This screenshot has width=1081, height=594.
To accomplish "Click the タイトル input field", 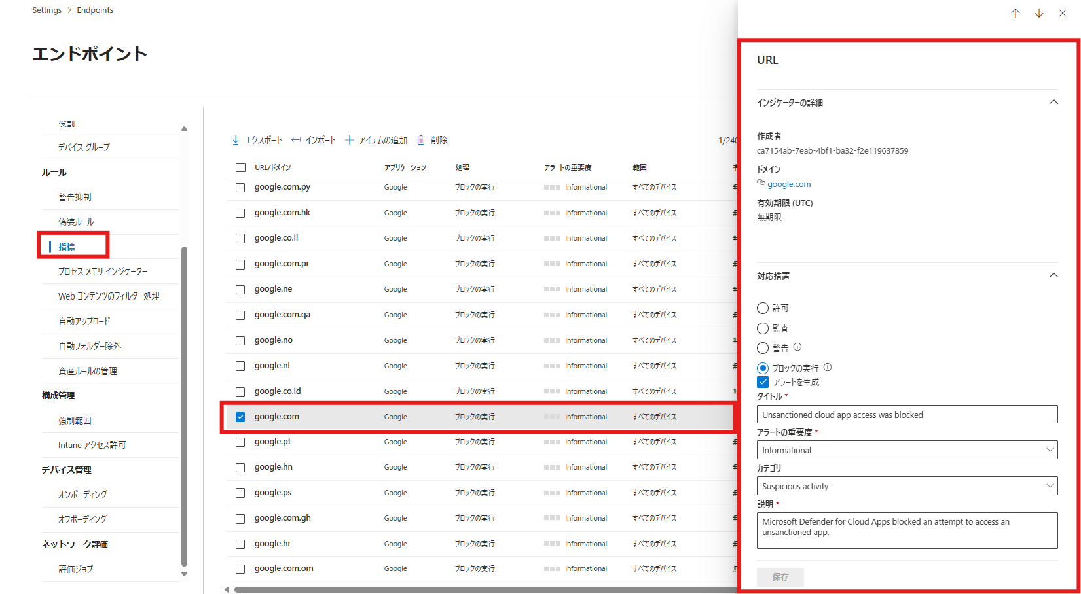I will (x=907, y=415).
